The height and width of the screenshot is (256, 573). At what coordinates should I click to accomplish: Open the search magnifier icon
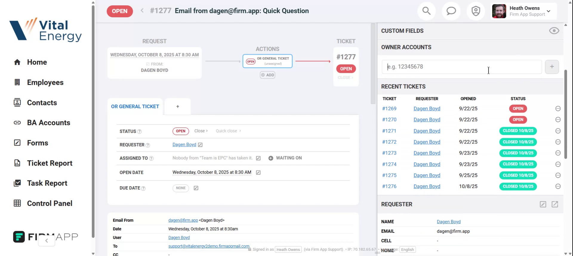426,11
